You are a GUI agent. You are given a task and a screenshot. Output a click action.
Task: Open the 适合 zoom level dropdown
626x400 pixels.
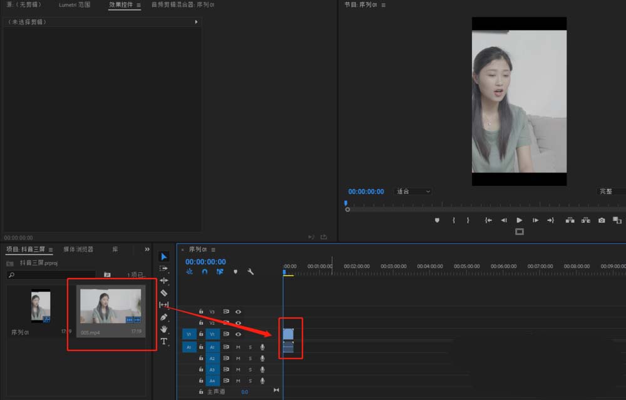coord(413,191)
